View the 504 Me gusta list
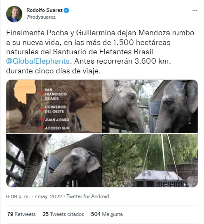Viewport: 204px width, 224px height. 107,214
